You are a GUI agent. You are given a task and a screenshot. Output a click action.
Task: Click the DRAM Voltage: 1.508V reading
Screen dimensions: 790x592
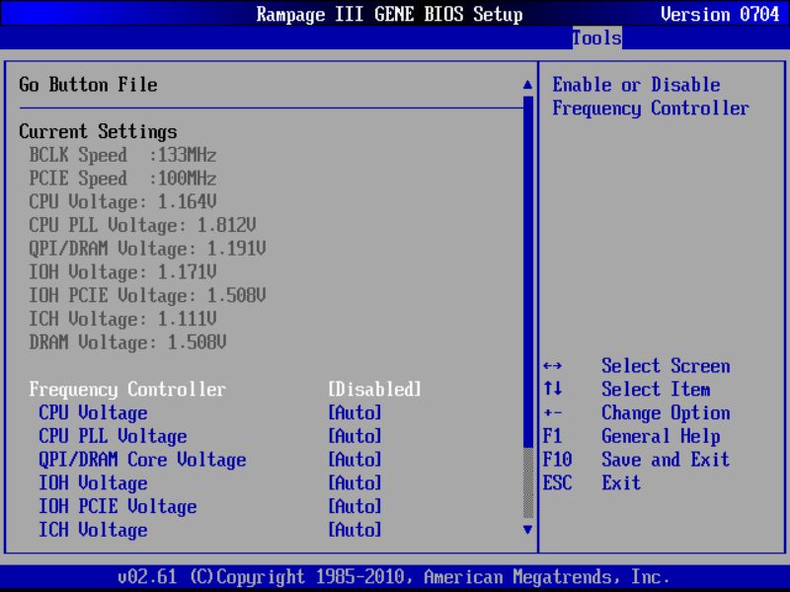coord(128,342)
